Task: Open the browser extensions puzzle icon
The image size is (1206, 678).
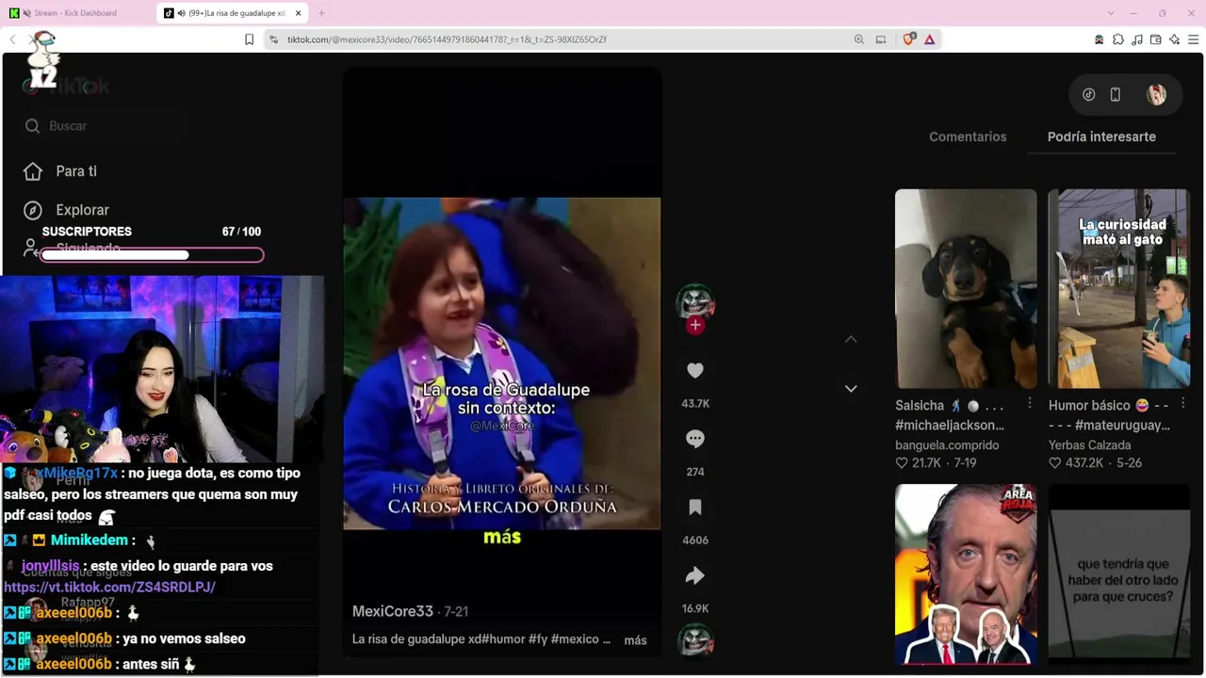Action: [x=1118, y=40]
